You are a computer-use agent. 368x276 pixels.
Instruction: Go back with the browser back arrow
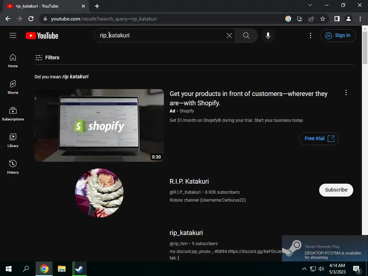8,19
